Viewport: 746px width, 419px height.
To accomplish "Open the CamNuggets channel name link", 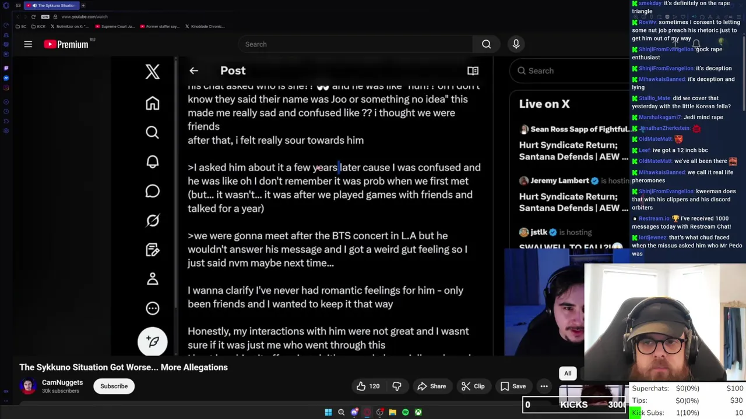I will pos(62,382).
